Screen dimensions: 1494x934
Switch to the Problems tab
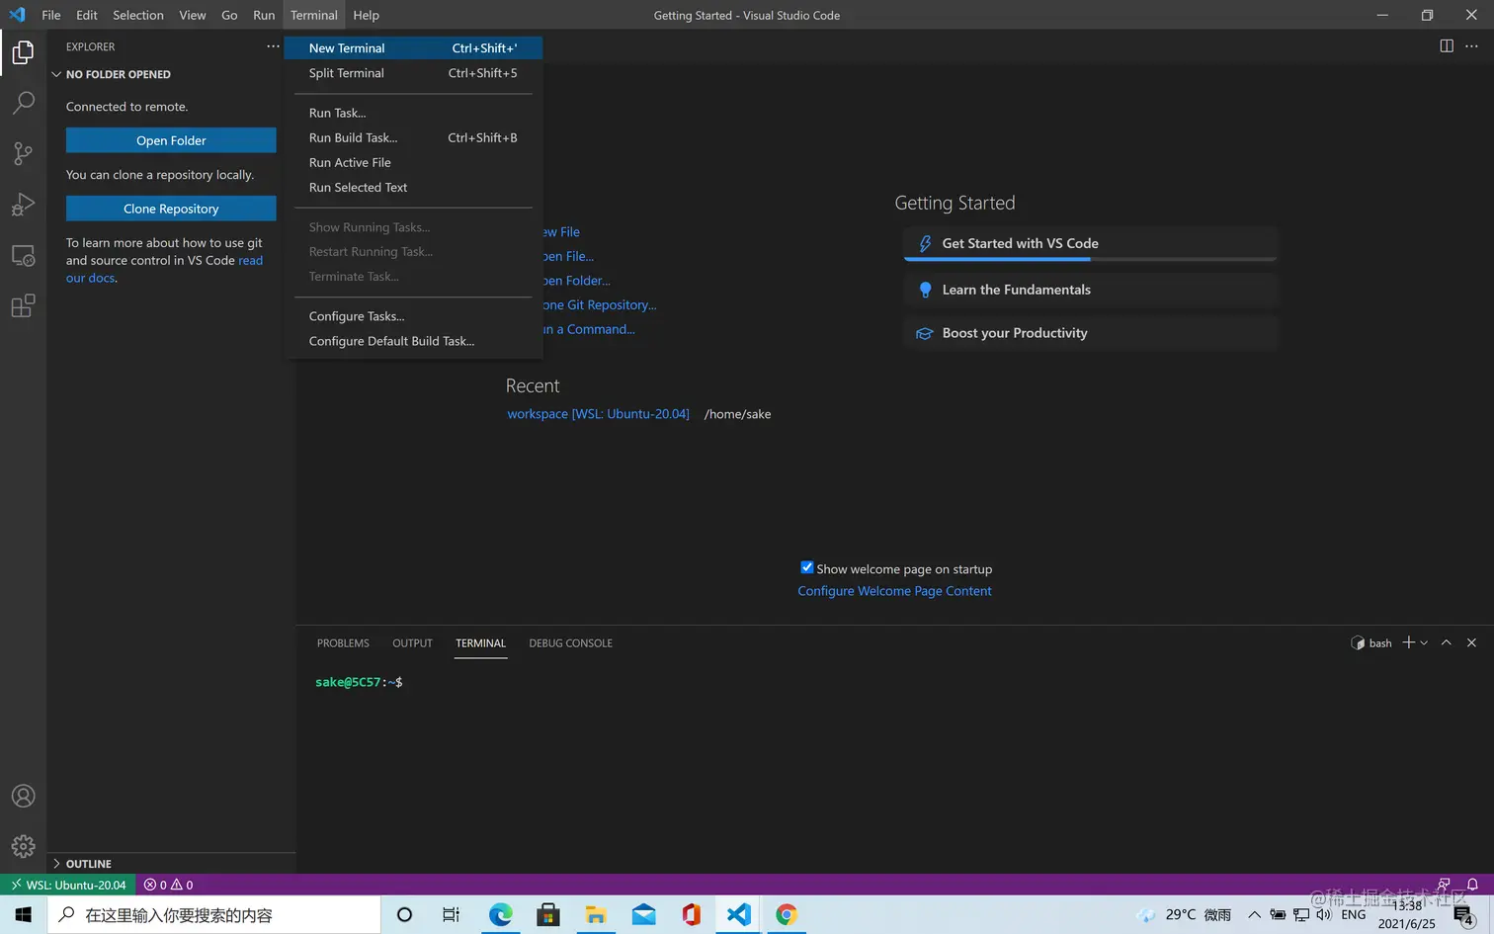(x=343, y=643)
